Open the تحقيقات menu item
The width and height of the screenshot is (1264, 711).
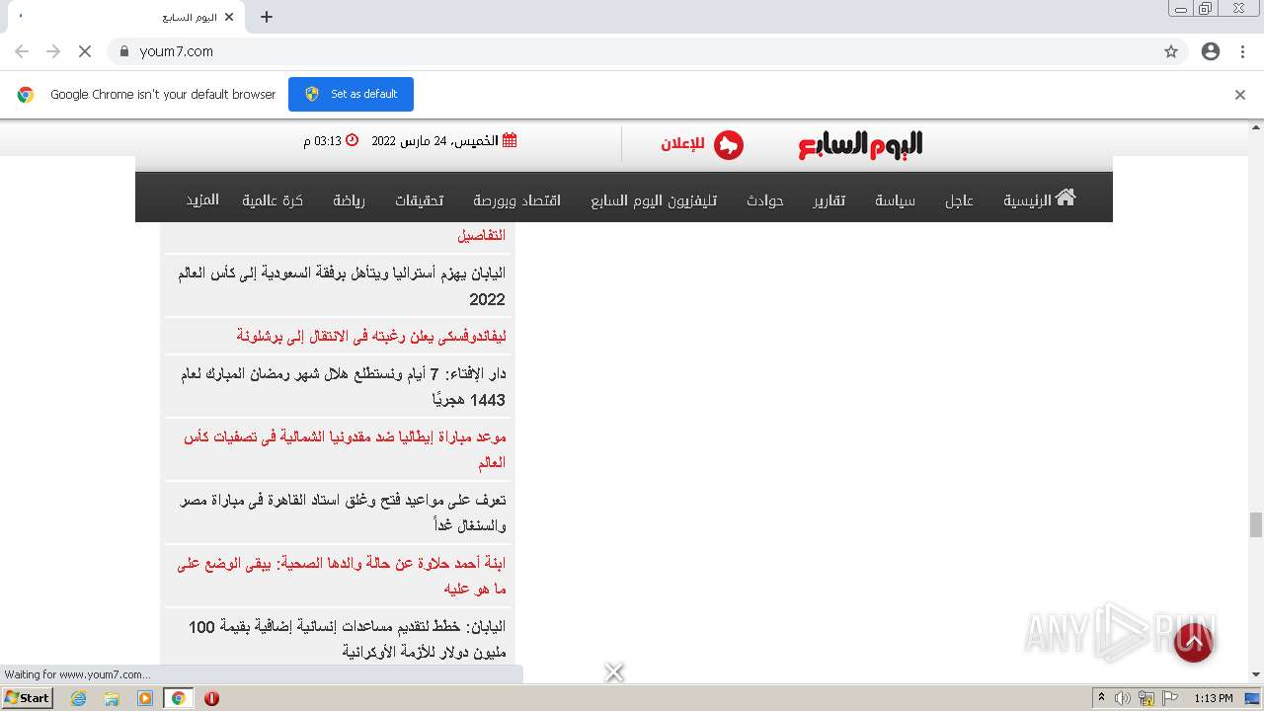[x=419, y=200]
